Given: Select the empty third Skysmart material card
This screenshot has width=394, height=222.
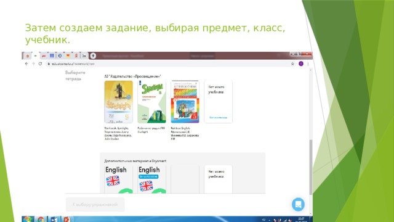Looking at the screenshot, I should 185,179.
